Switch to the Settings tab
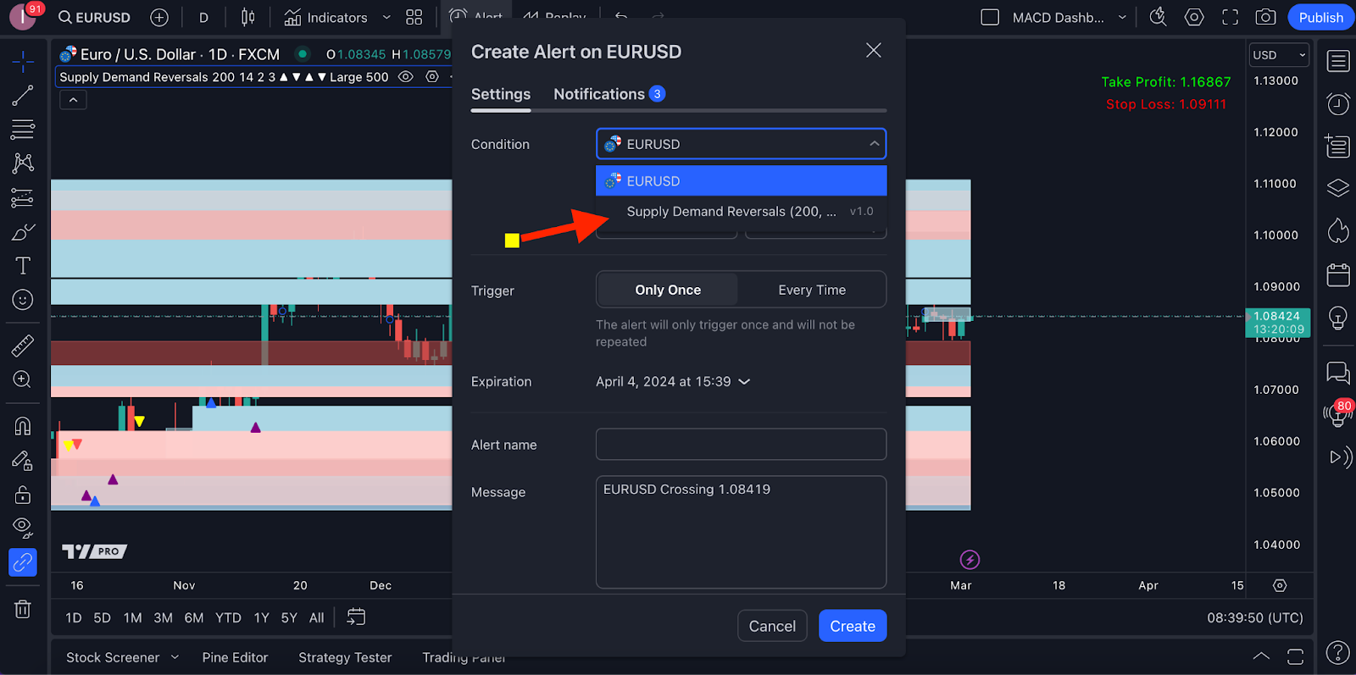1356x675 pixels. click(501, 94)
